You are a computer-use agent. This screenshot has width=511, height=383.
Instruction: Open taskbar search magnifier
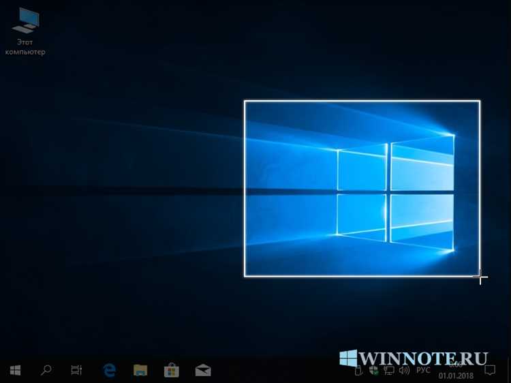(x=46, y=370)
